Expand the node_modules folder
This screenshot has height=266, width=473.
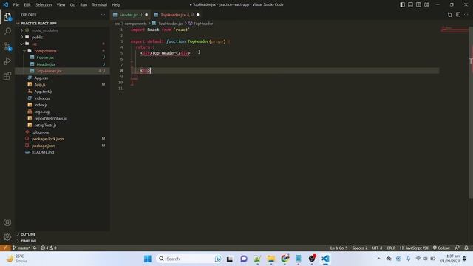point(44,30)
